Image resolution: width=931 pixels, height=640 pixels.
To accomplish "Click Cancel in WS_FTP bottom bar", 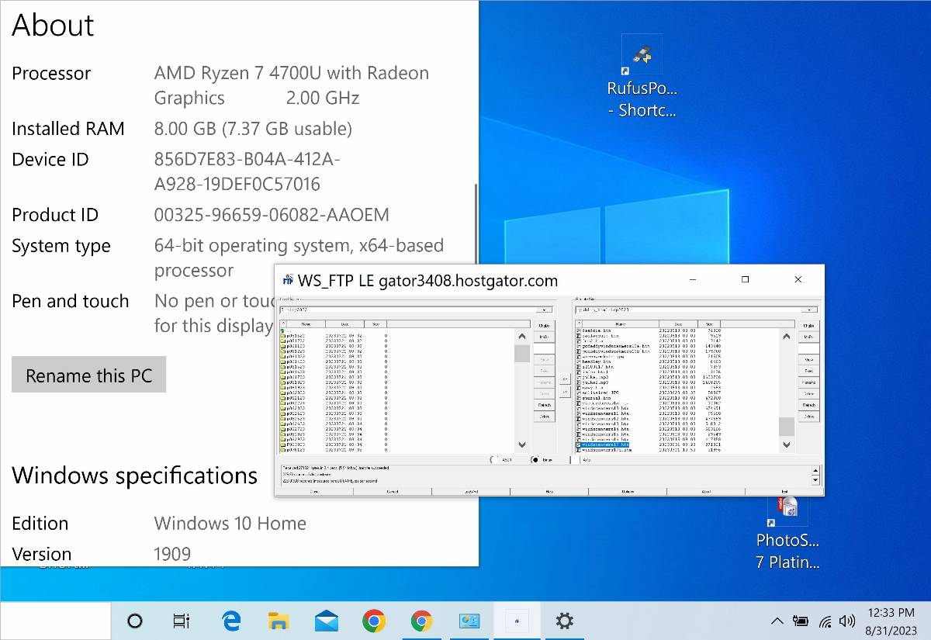I will [x=392, y=492].
